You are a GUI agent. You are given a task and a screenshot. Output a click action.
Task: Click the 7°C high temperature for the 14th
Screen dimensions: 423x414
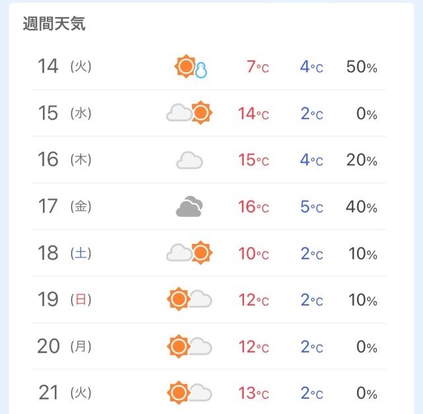click(x=258, y=67)
